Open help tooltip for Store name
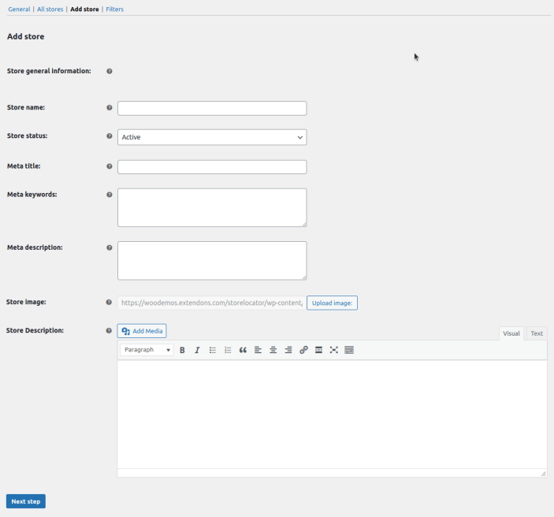Image resolution: width=554 pixels, height=517 pixels. pos(110,107)
